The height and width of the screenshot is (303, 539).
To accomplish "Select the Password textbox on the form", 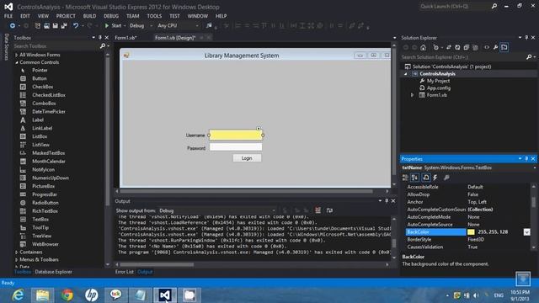I will [x=236, y=147].
